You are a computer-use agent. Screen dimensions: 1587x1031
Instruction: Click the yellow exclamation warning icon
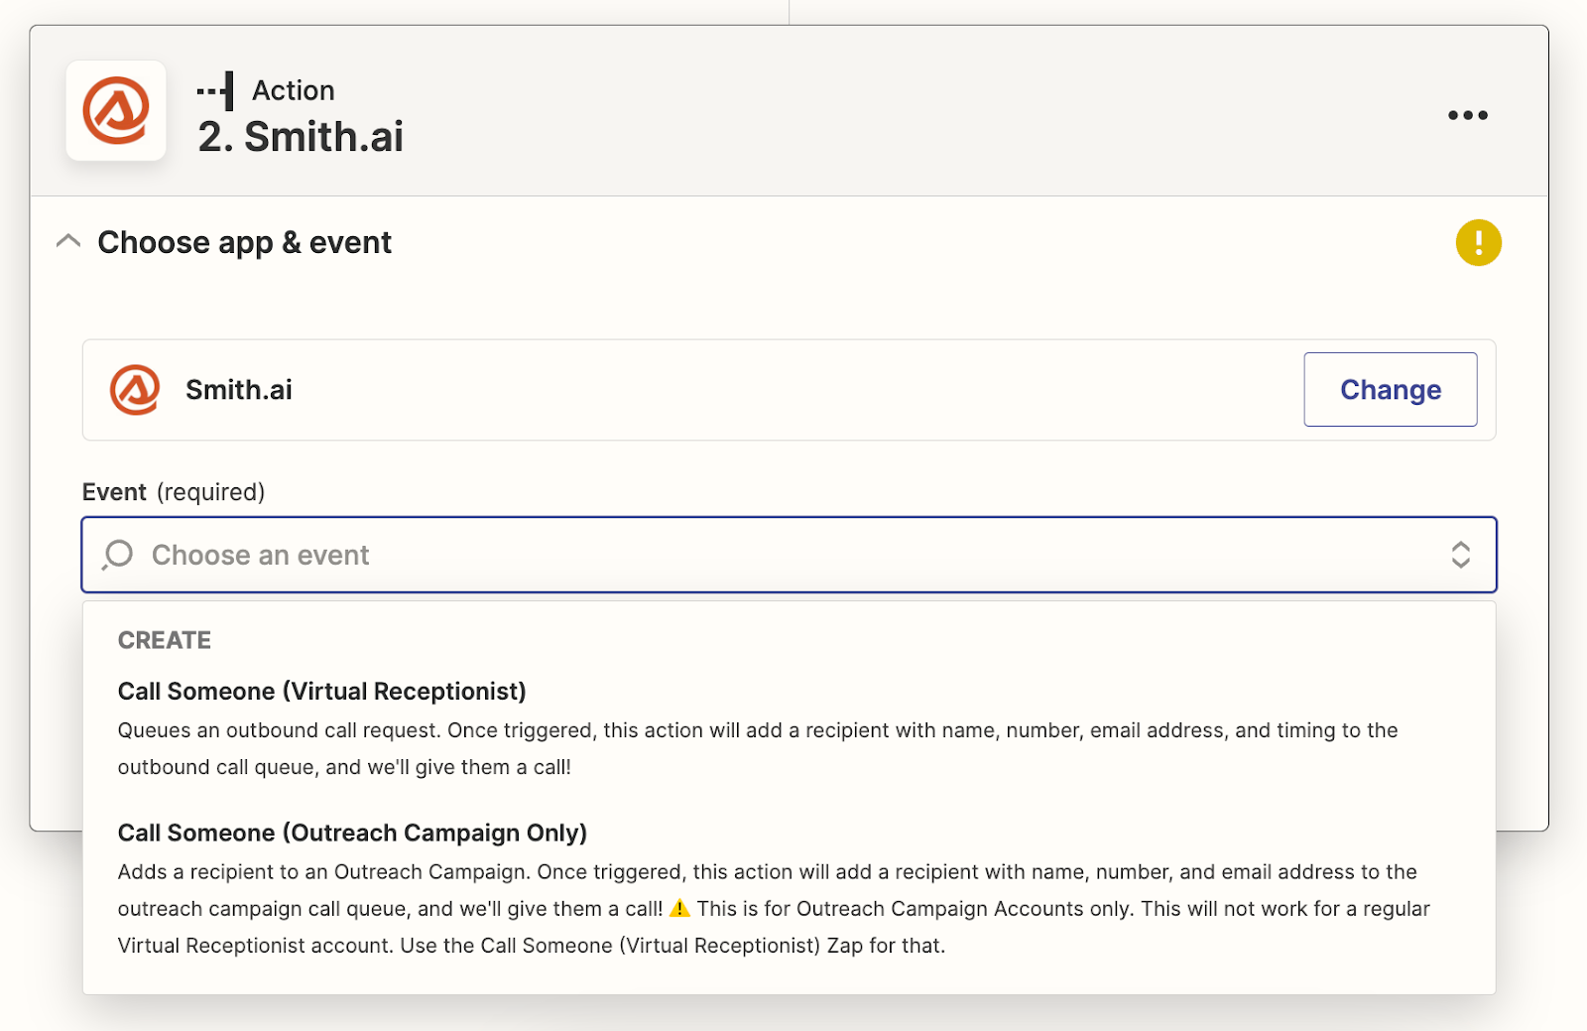(1478, 242)
